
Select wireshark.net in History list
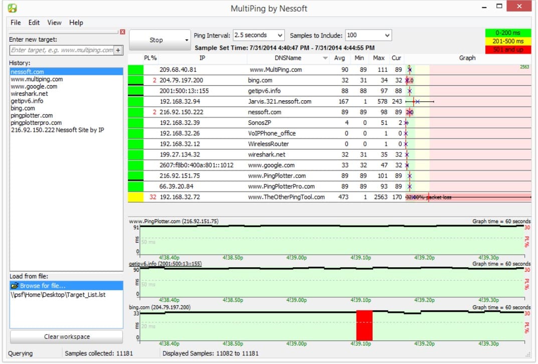tap(29, 93)
